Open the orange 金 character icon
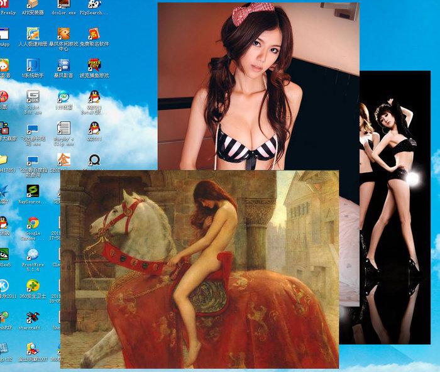The image size is (440, 372). (63, 160)
